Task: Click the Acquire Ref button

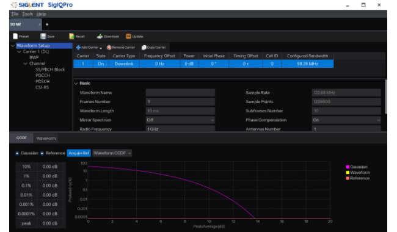Action: [x=79, y=153]
